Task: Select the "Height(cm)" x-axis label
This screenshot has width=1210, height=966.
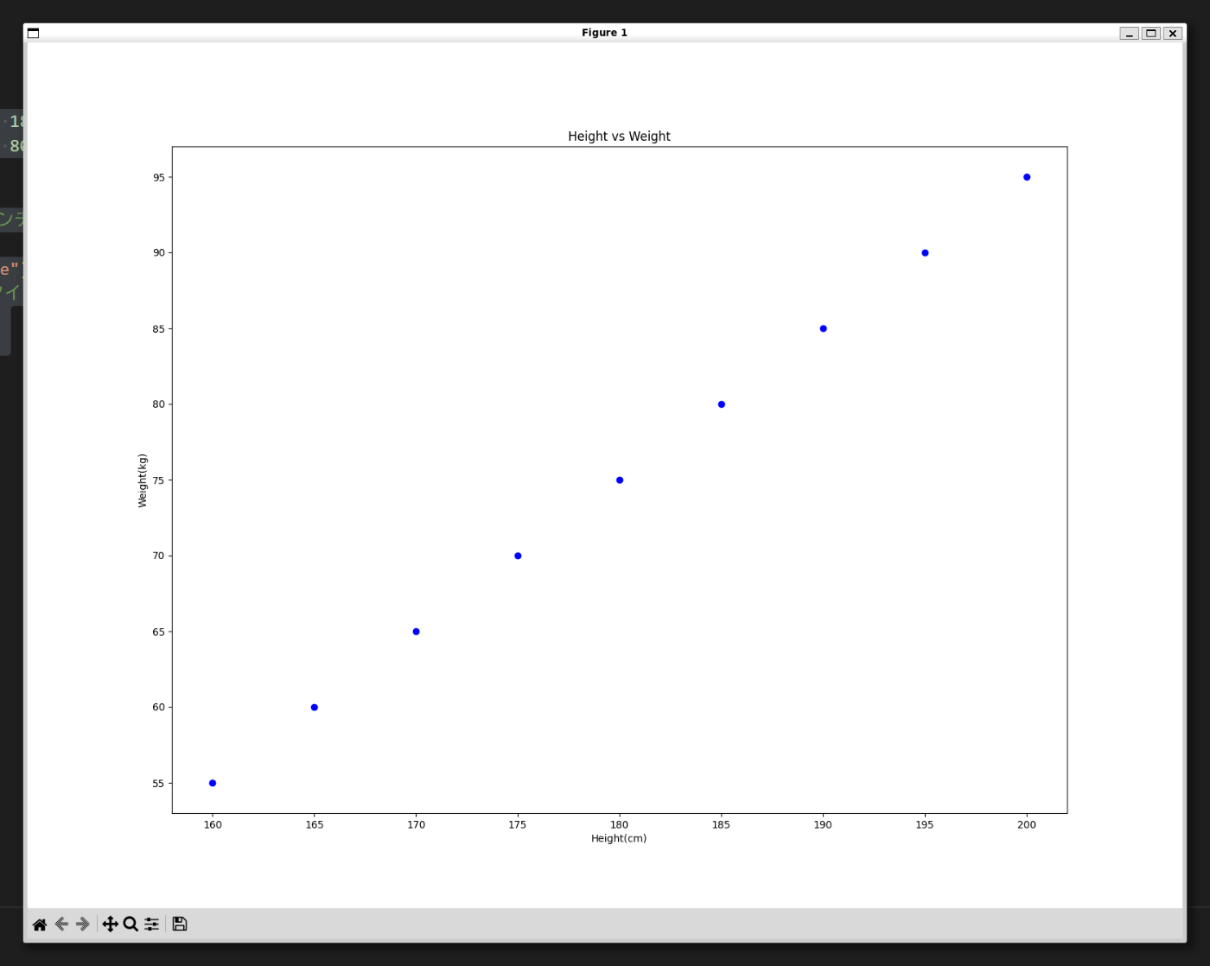Action: coord(619,838)
